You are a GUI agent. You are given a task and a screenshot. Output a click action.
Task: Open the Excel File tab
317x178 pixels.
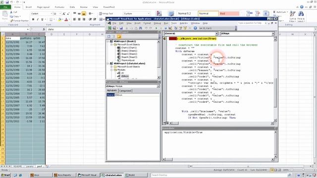pos(5,7)
